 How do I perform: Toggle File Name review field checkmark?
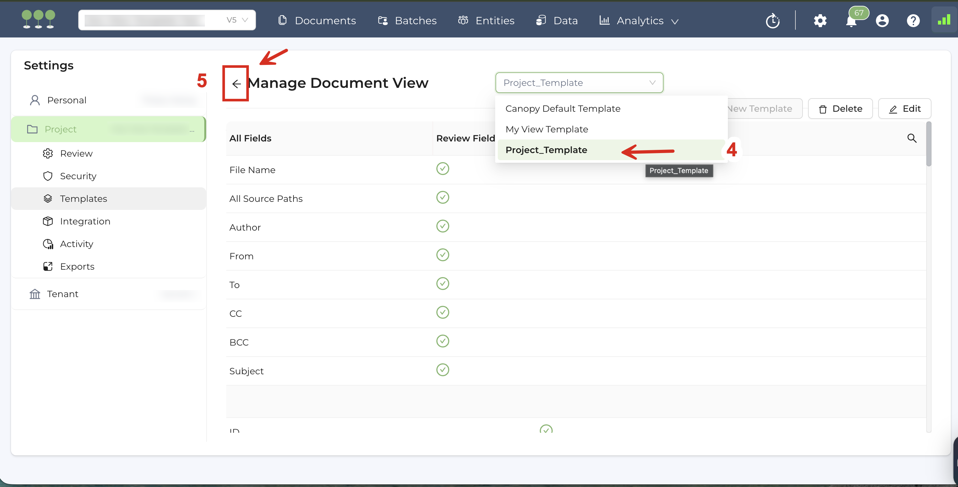point(442,169)
